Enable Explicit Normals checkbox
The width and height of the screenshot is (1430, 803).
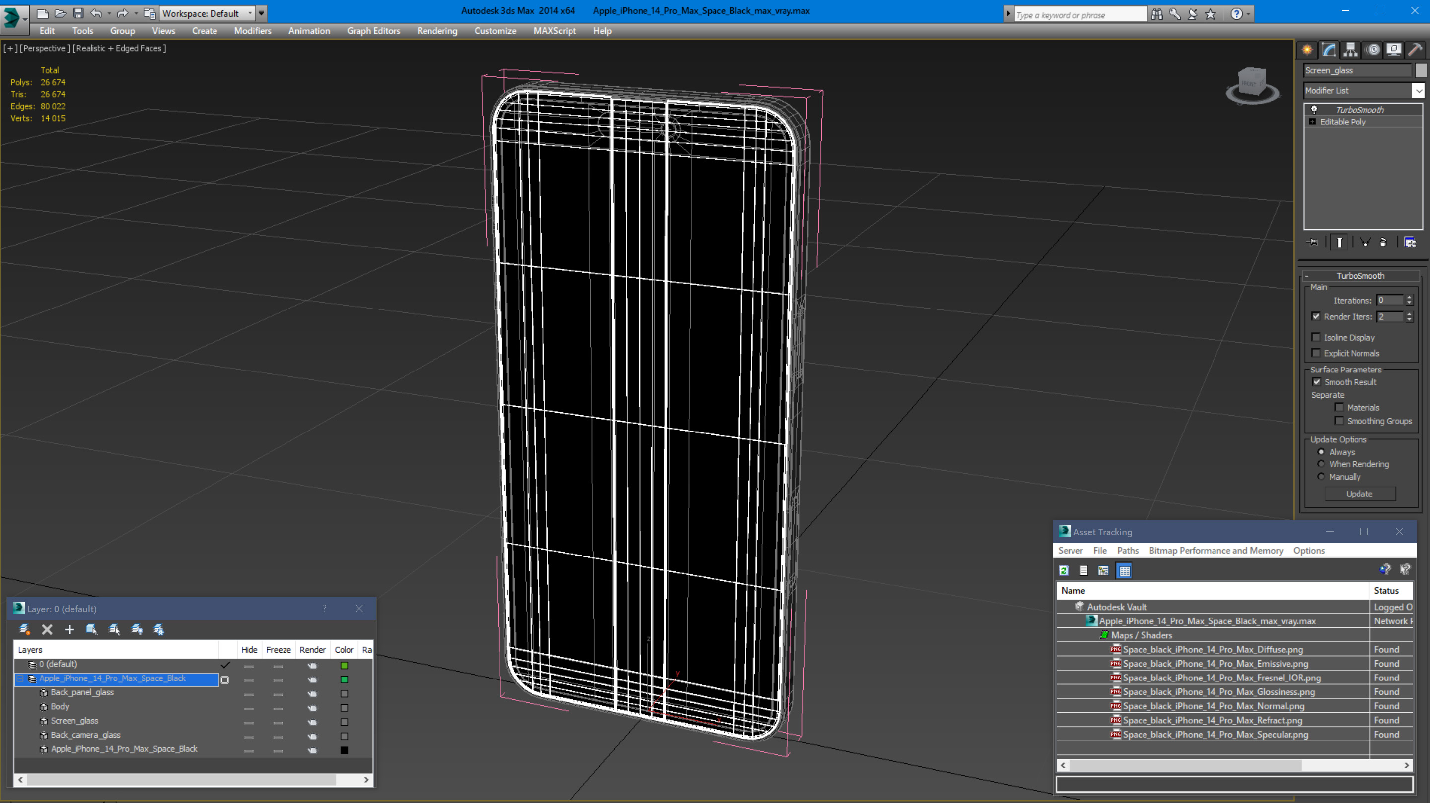pos(1316,353)
